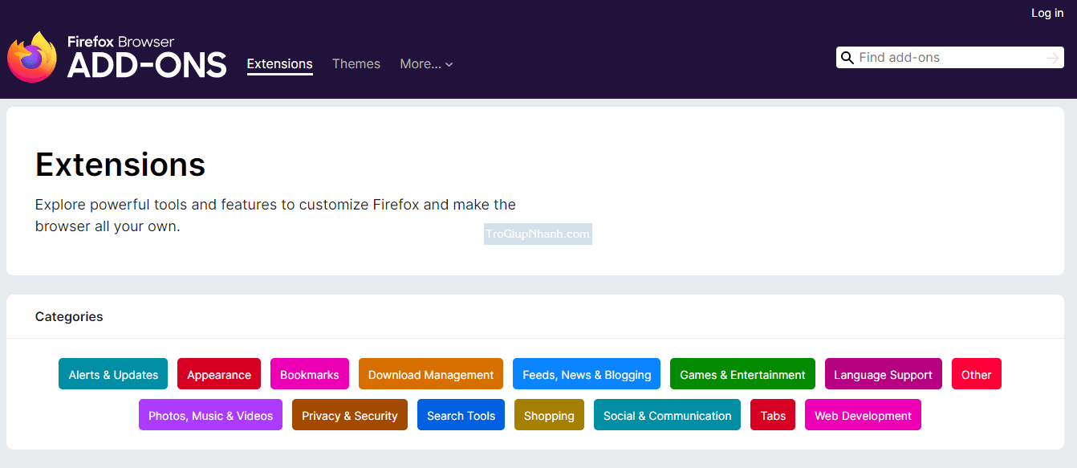Open the Search Tools category
Screen dimensions: 1077x468
[461, 416]
